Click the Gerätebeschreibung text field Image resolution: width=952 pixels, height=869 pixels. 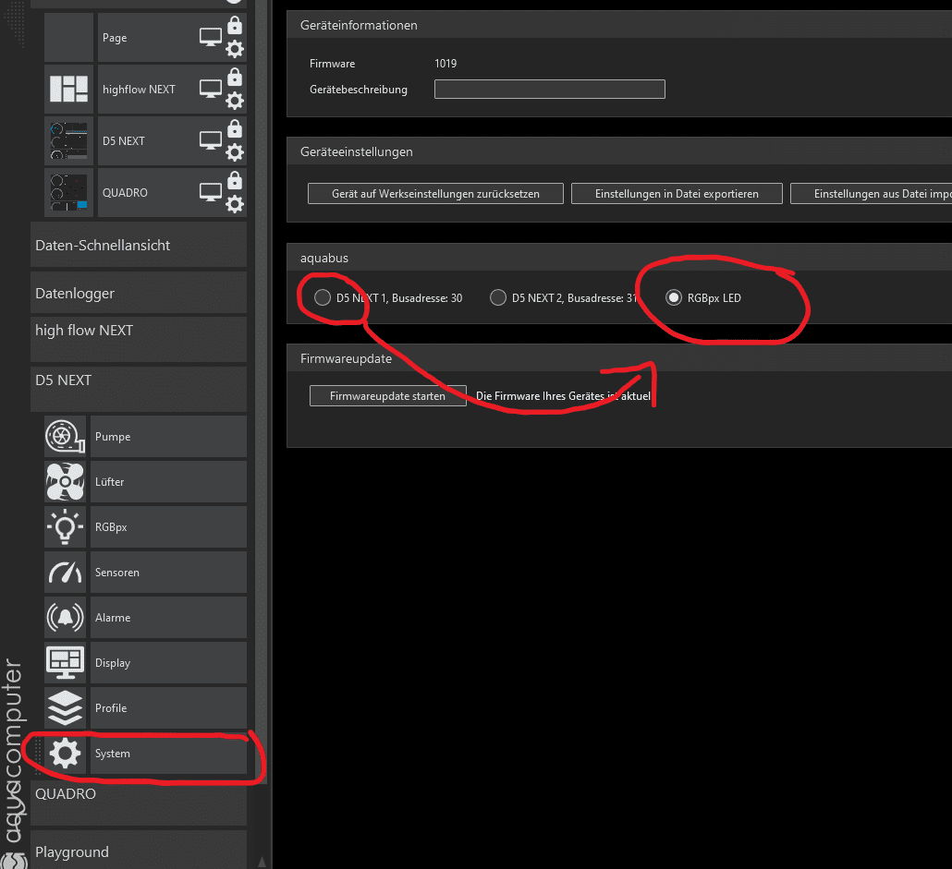tap(549, 90)
